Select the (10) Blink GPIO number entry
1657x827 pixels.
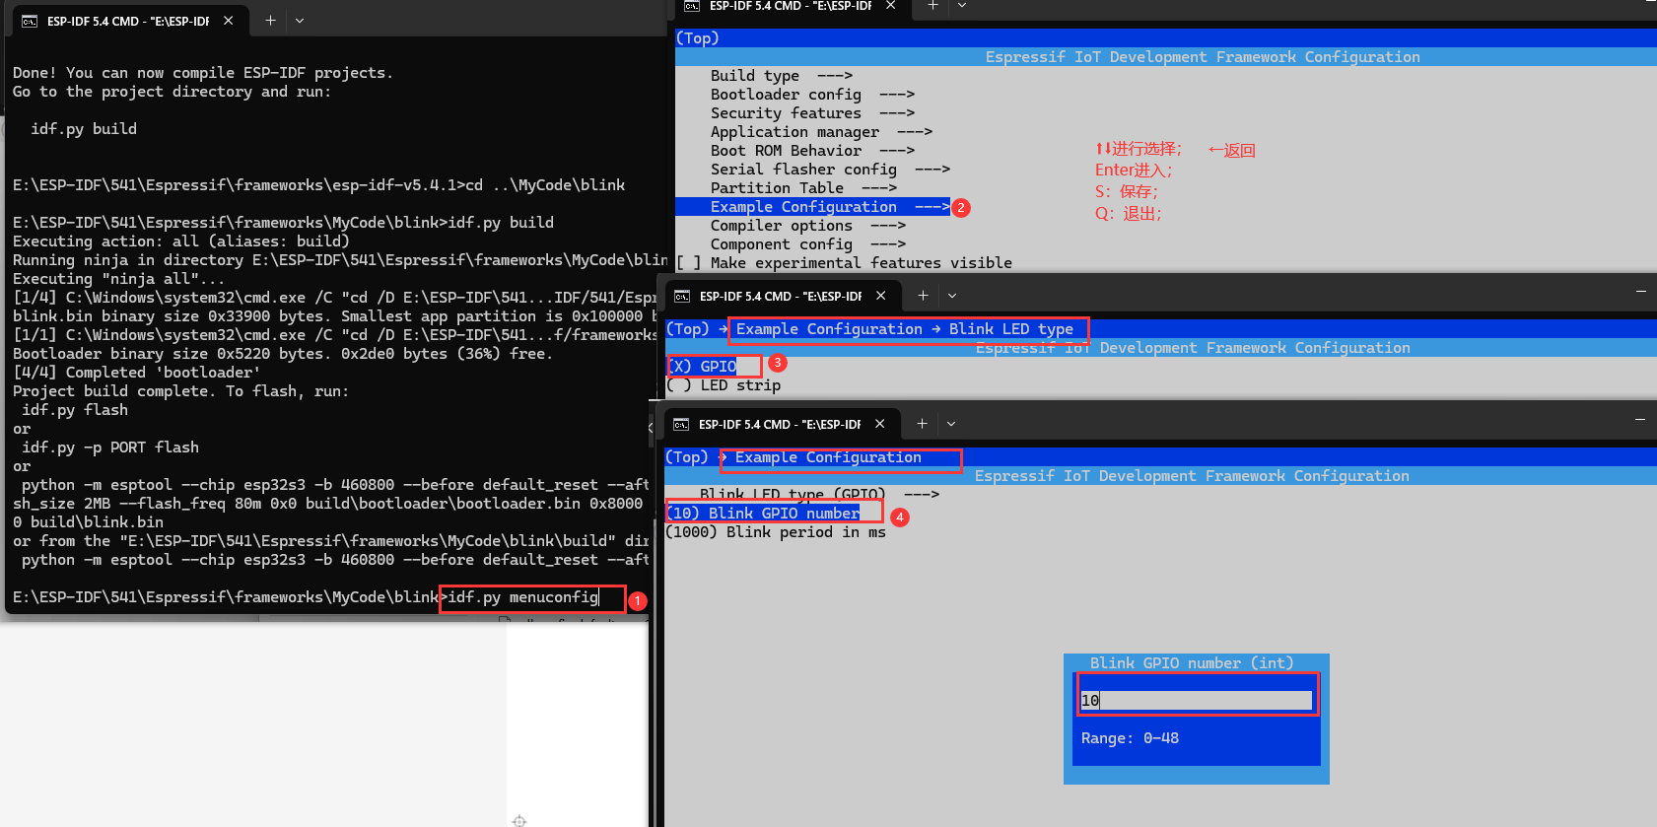click(763, 514)
